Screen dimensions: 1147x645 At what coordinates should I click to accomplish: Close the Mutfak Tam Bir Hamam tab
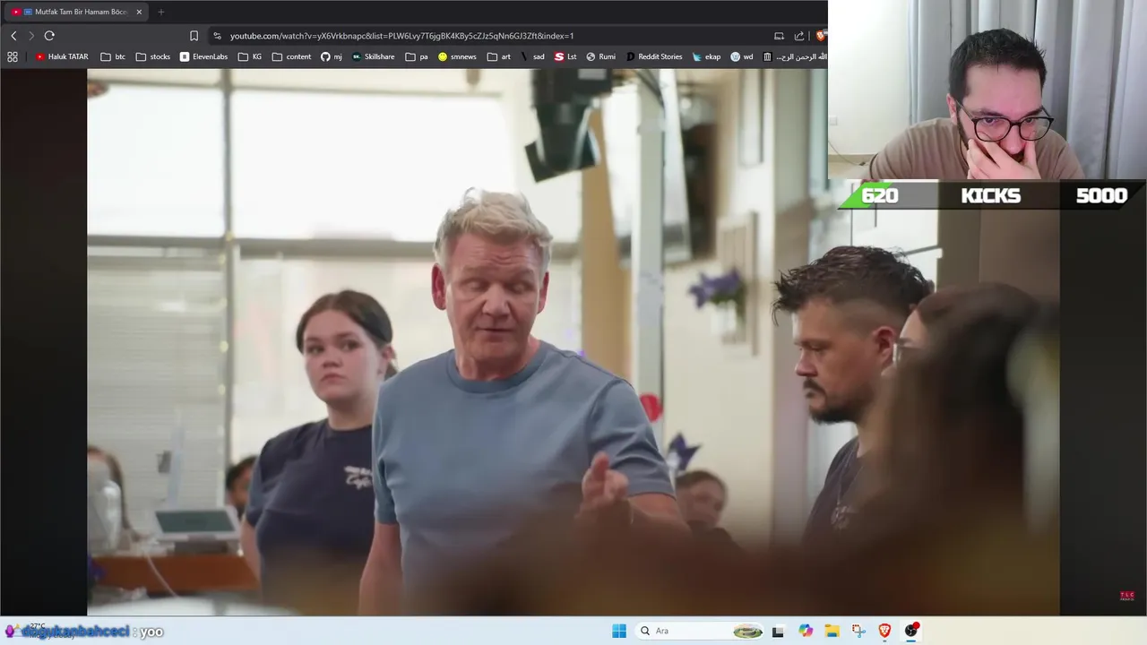(x=139, y=12)
